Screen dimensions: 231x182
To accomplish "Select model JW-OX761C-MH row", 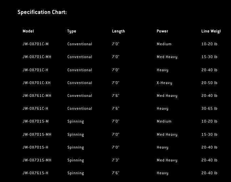I will 37,96.
